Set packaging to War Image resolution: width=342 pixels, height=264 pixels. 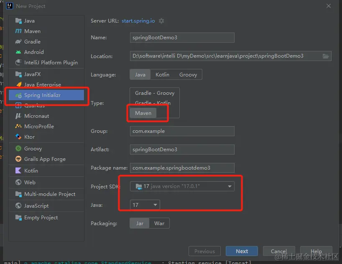point(159,223)
